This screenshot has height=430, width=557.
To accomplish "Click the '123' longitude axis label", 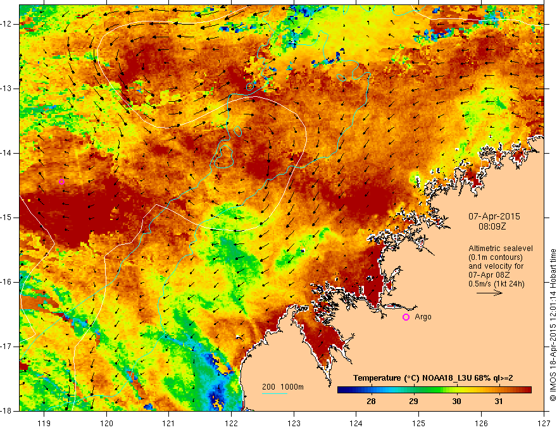I will pyautogui.click(x=294, y=423).
